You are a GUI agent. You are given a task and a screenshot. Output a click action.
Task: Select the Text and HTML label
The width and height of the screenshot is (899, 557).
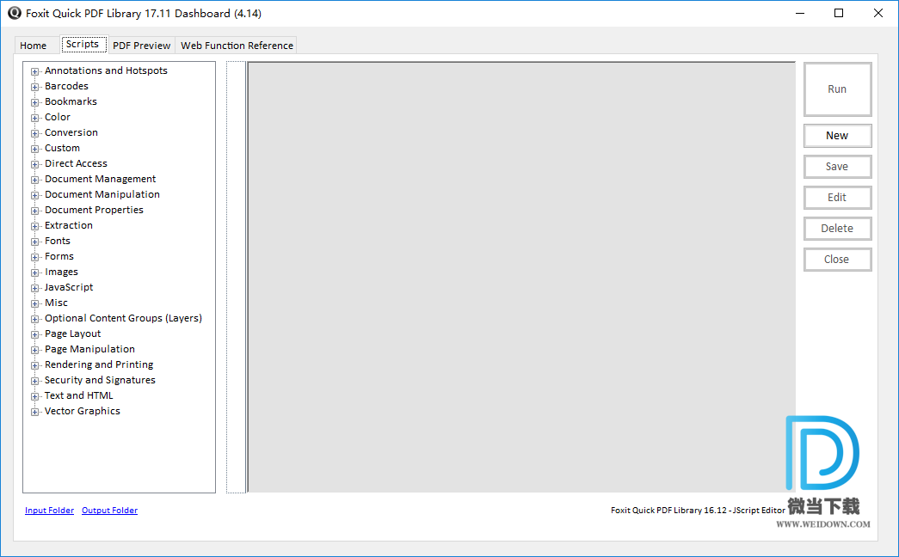click(x=79, y=395)
